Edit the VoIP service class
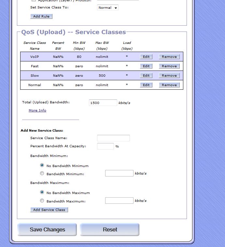This screenshot has height=247, width=225. coord(146,57)
